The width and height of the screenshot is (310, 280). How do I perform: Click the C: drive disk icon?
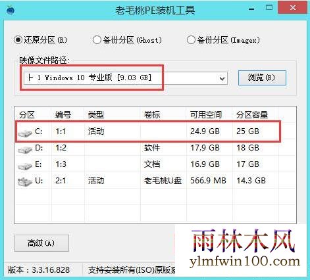coord(25,133)
